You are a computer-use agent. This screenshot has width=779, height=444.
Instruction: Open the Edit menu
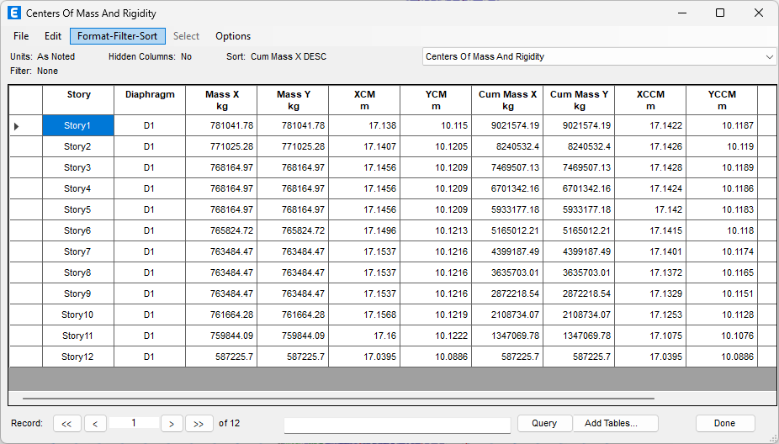click(x=53, y=36)
